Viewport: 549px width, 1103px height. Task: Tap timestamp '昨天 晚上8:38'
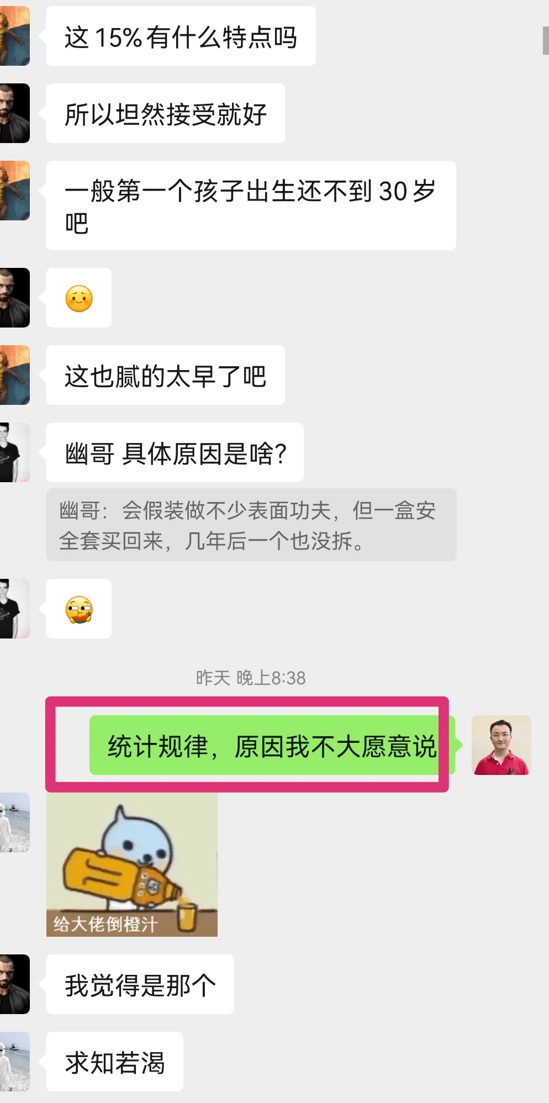tap(251, 678)
